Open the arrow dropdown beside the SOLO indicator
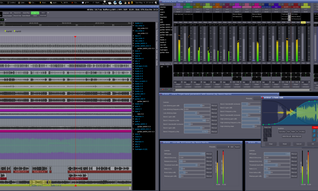 pos(48,13)
